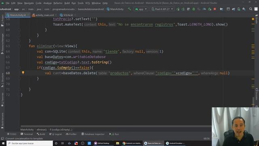Click the green Debug app bug icon
259x146 pixels.
point(193,9)
